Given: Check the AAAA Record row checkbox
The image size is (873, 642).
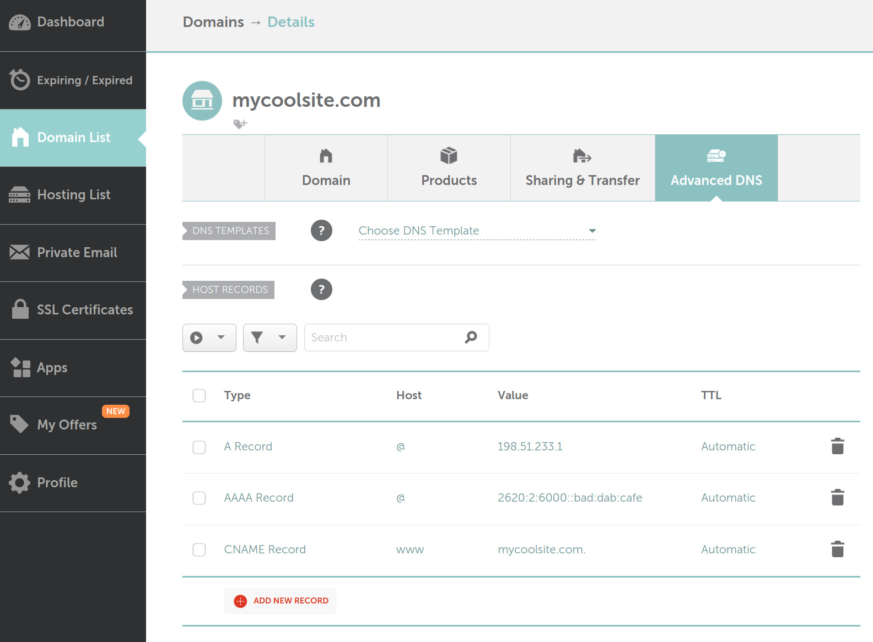Looking at the screenshot, I should coord(199,498).
